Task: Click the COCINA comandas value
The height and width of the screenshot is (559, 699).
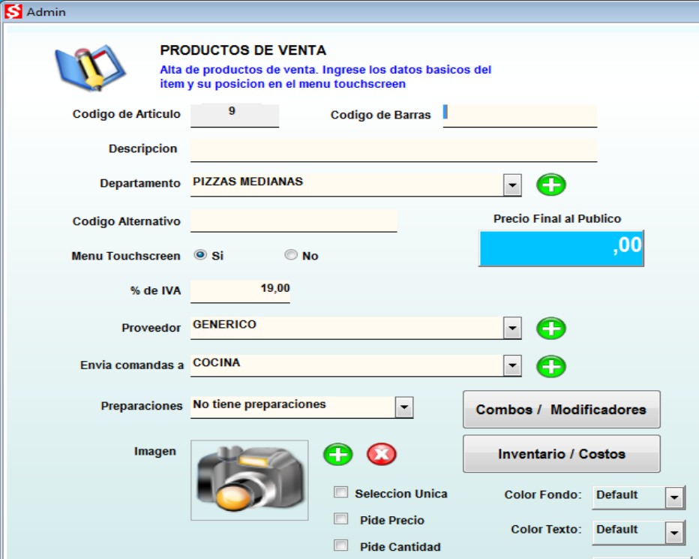Action: (217, 362)
